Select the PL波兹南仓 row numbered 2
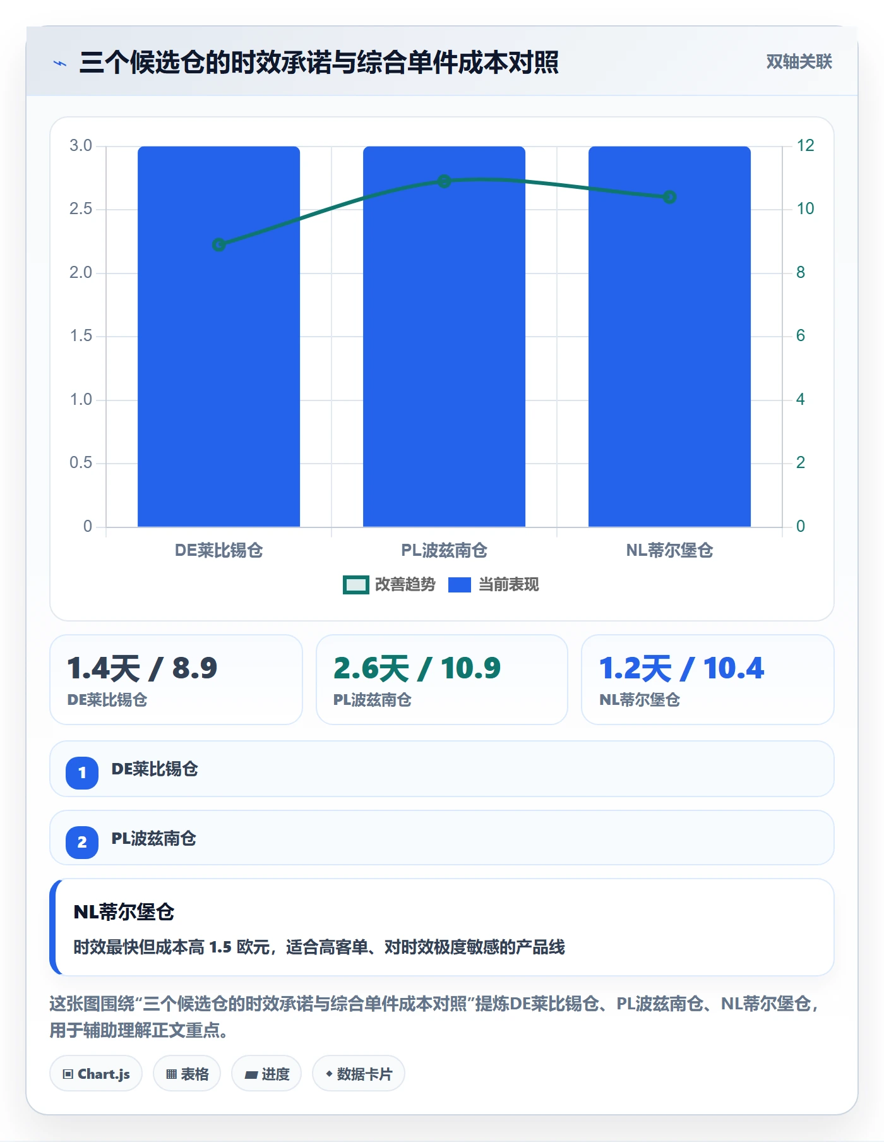 442,838
